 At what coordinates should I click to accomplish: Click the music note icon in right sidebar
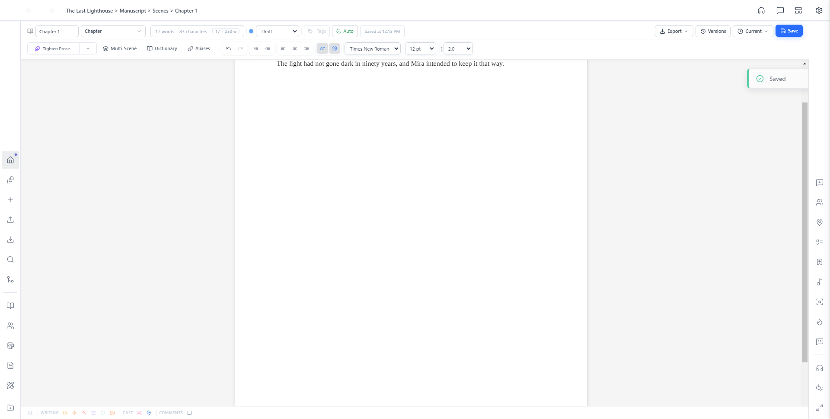coord(820,282)
